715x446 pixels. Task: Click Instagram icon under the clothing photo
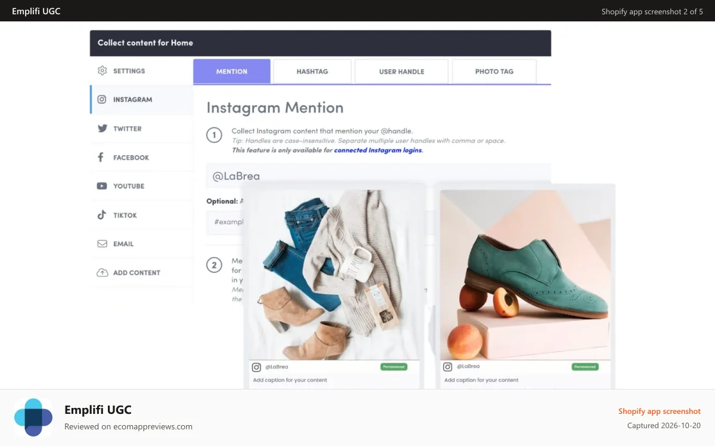pyautogui.click(x=256, y=367)
